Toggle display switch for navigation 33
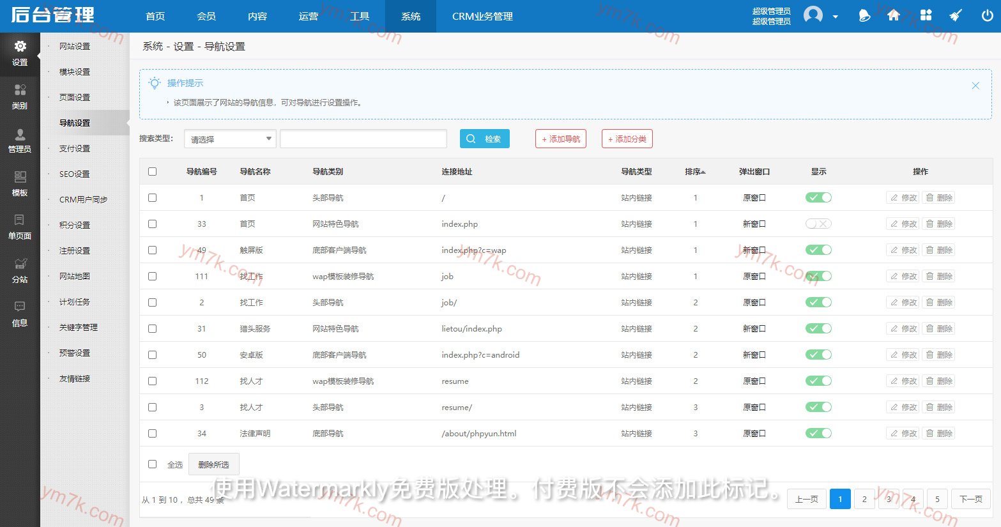The height and width of the screenshot is (527, 1001). point(818,224)
